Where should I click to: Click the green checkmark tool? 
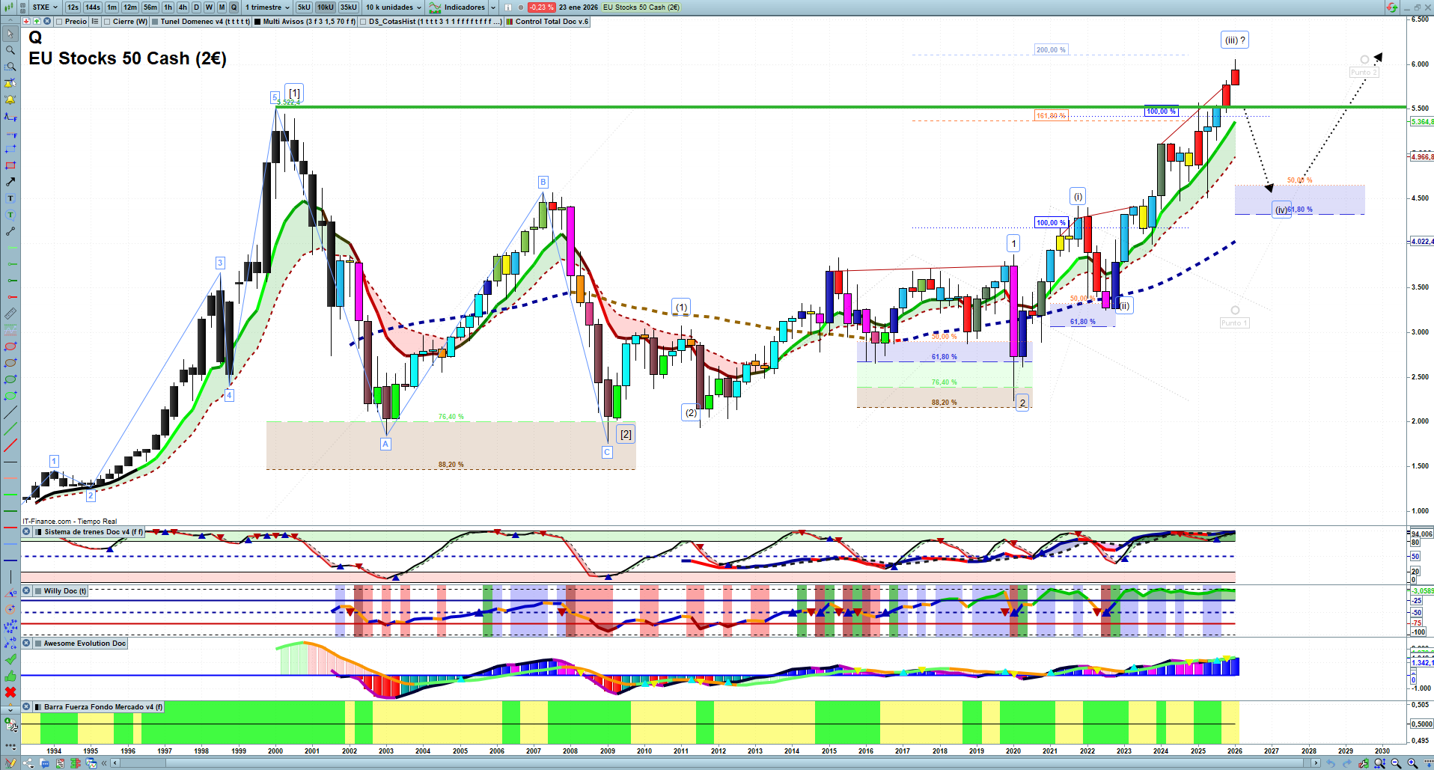tap(10, 659)
